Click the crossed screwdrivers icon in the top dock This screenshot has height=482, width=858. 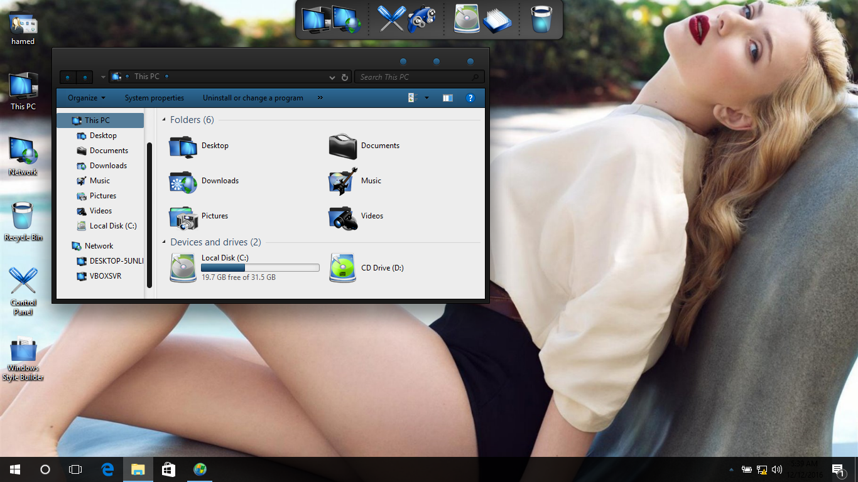click(391, 19)
